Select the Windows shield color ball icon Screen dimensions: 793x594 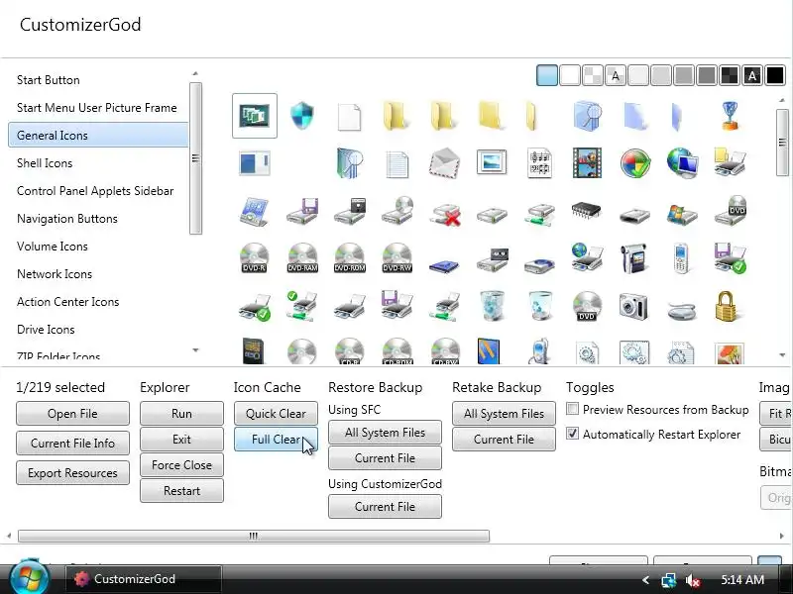click(x=634, y=162)
